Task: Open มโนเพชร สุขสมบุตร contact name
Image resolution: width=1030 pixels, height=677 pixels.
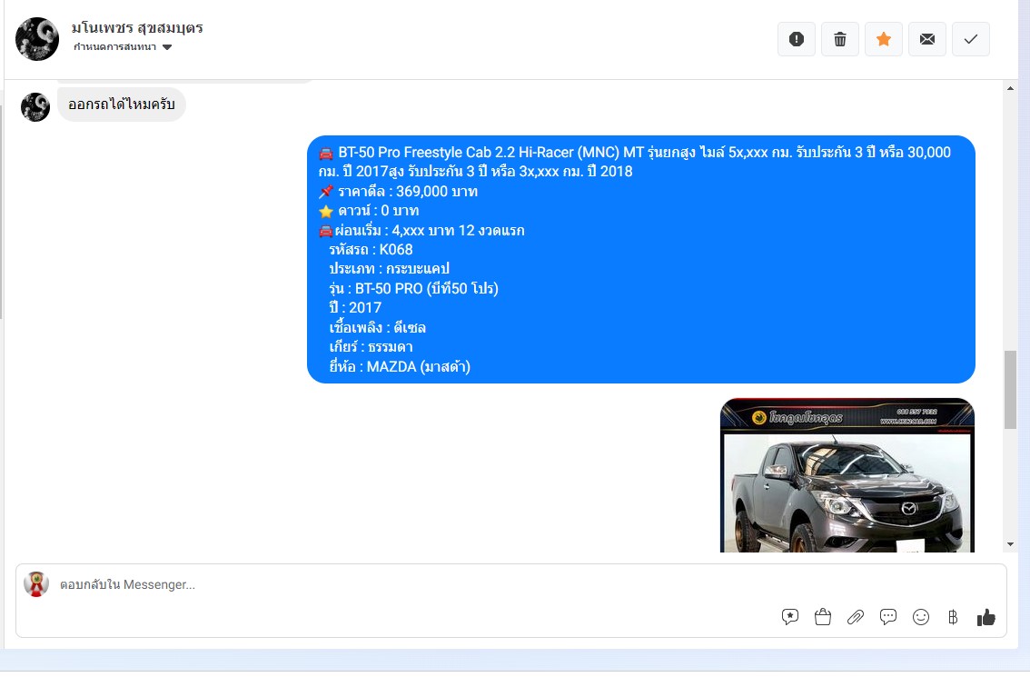Action: (x=137, y=27)
